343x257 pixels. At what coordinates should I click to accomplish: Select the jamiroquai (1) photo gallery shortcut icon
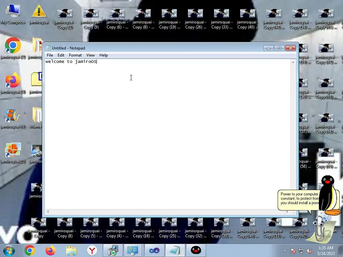13,153
